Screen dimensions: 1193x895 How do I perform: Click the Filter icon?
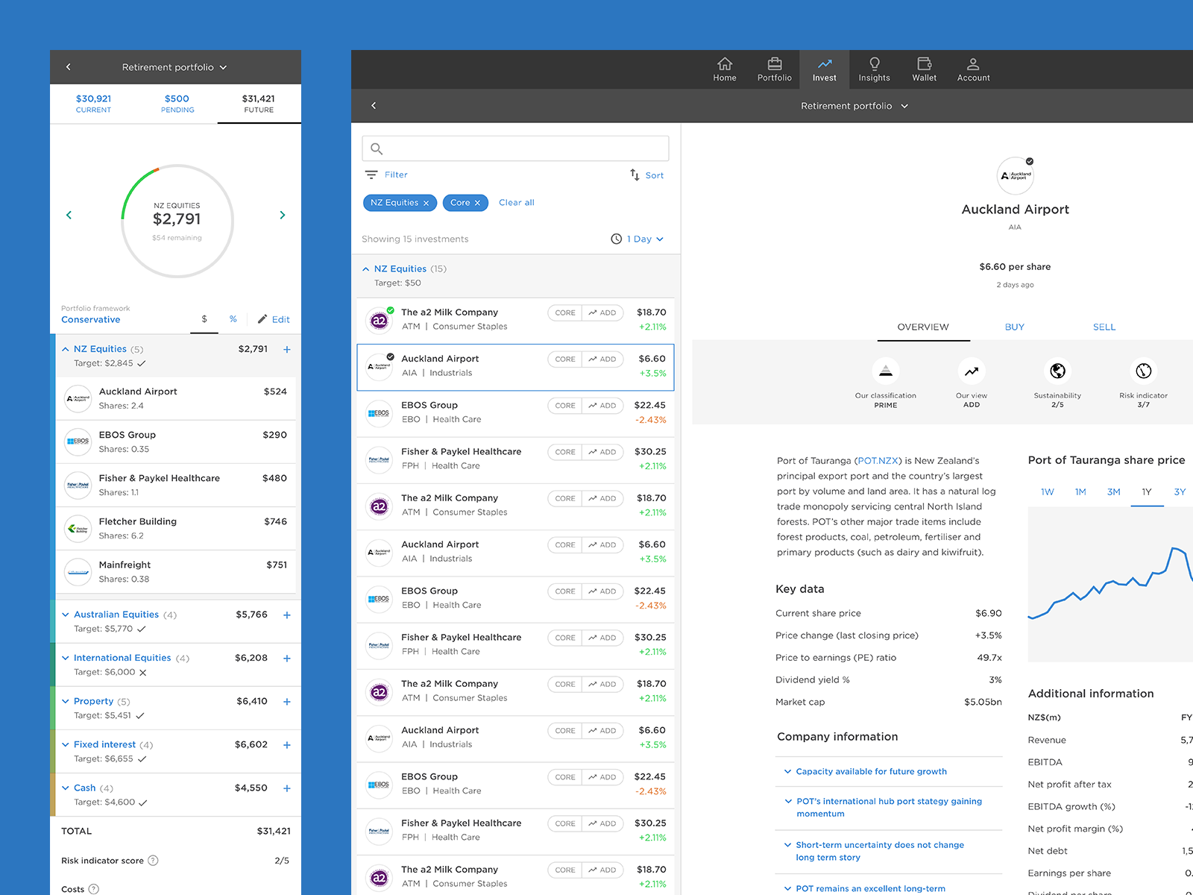tap(371, 175)
